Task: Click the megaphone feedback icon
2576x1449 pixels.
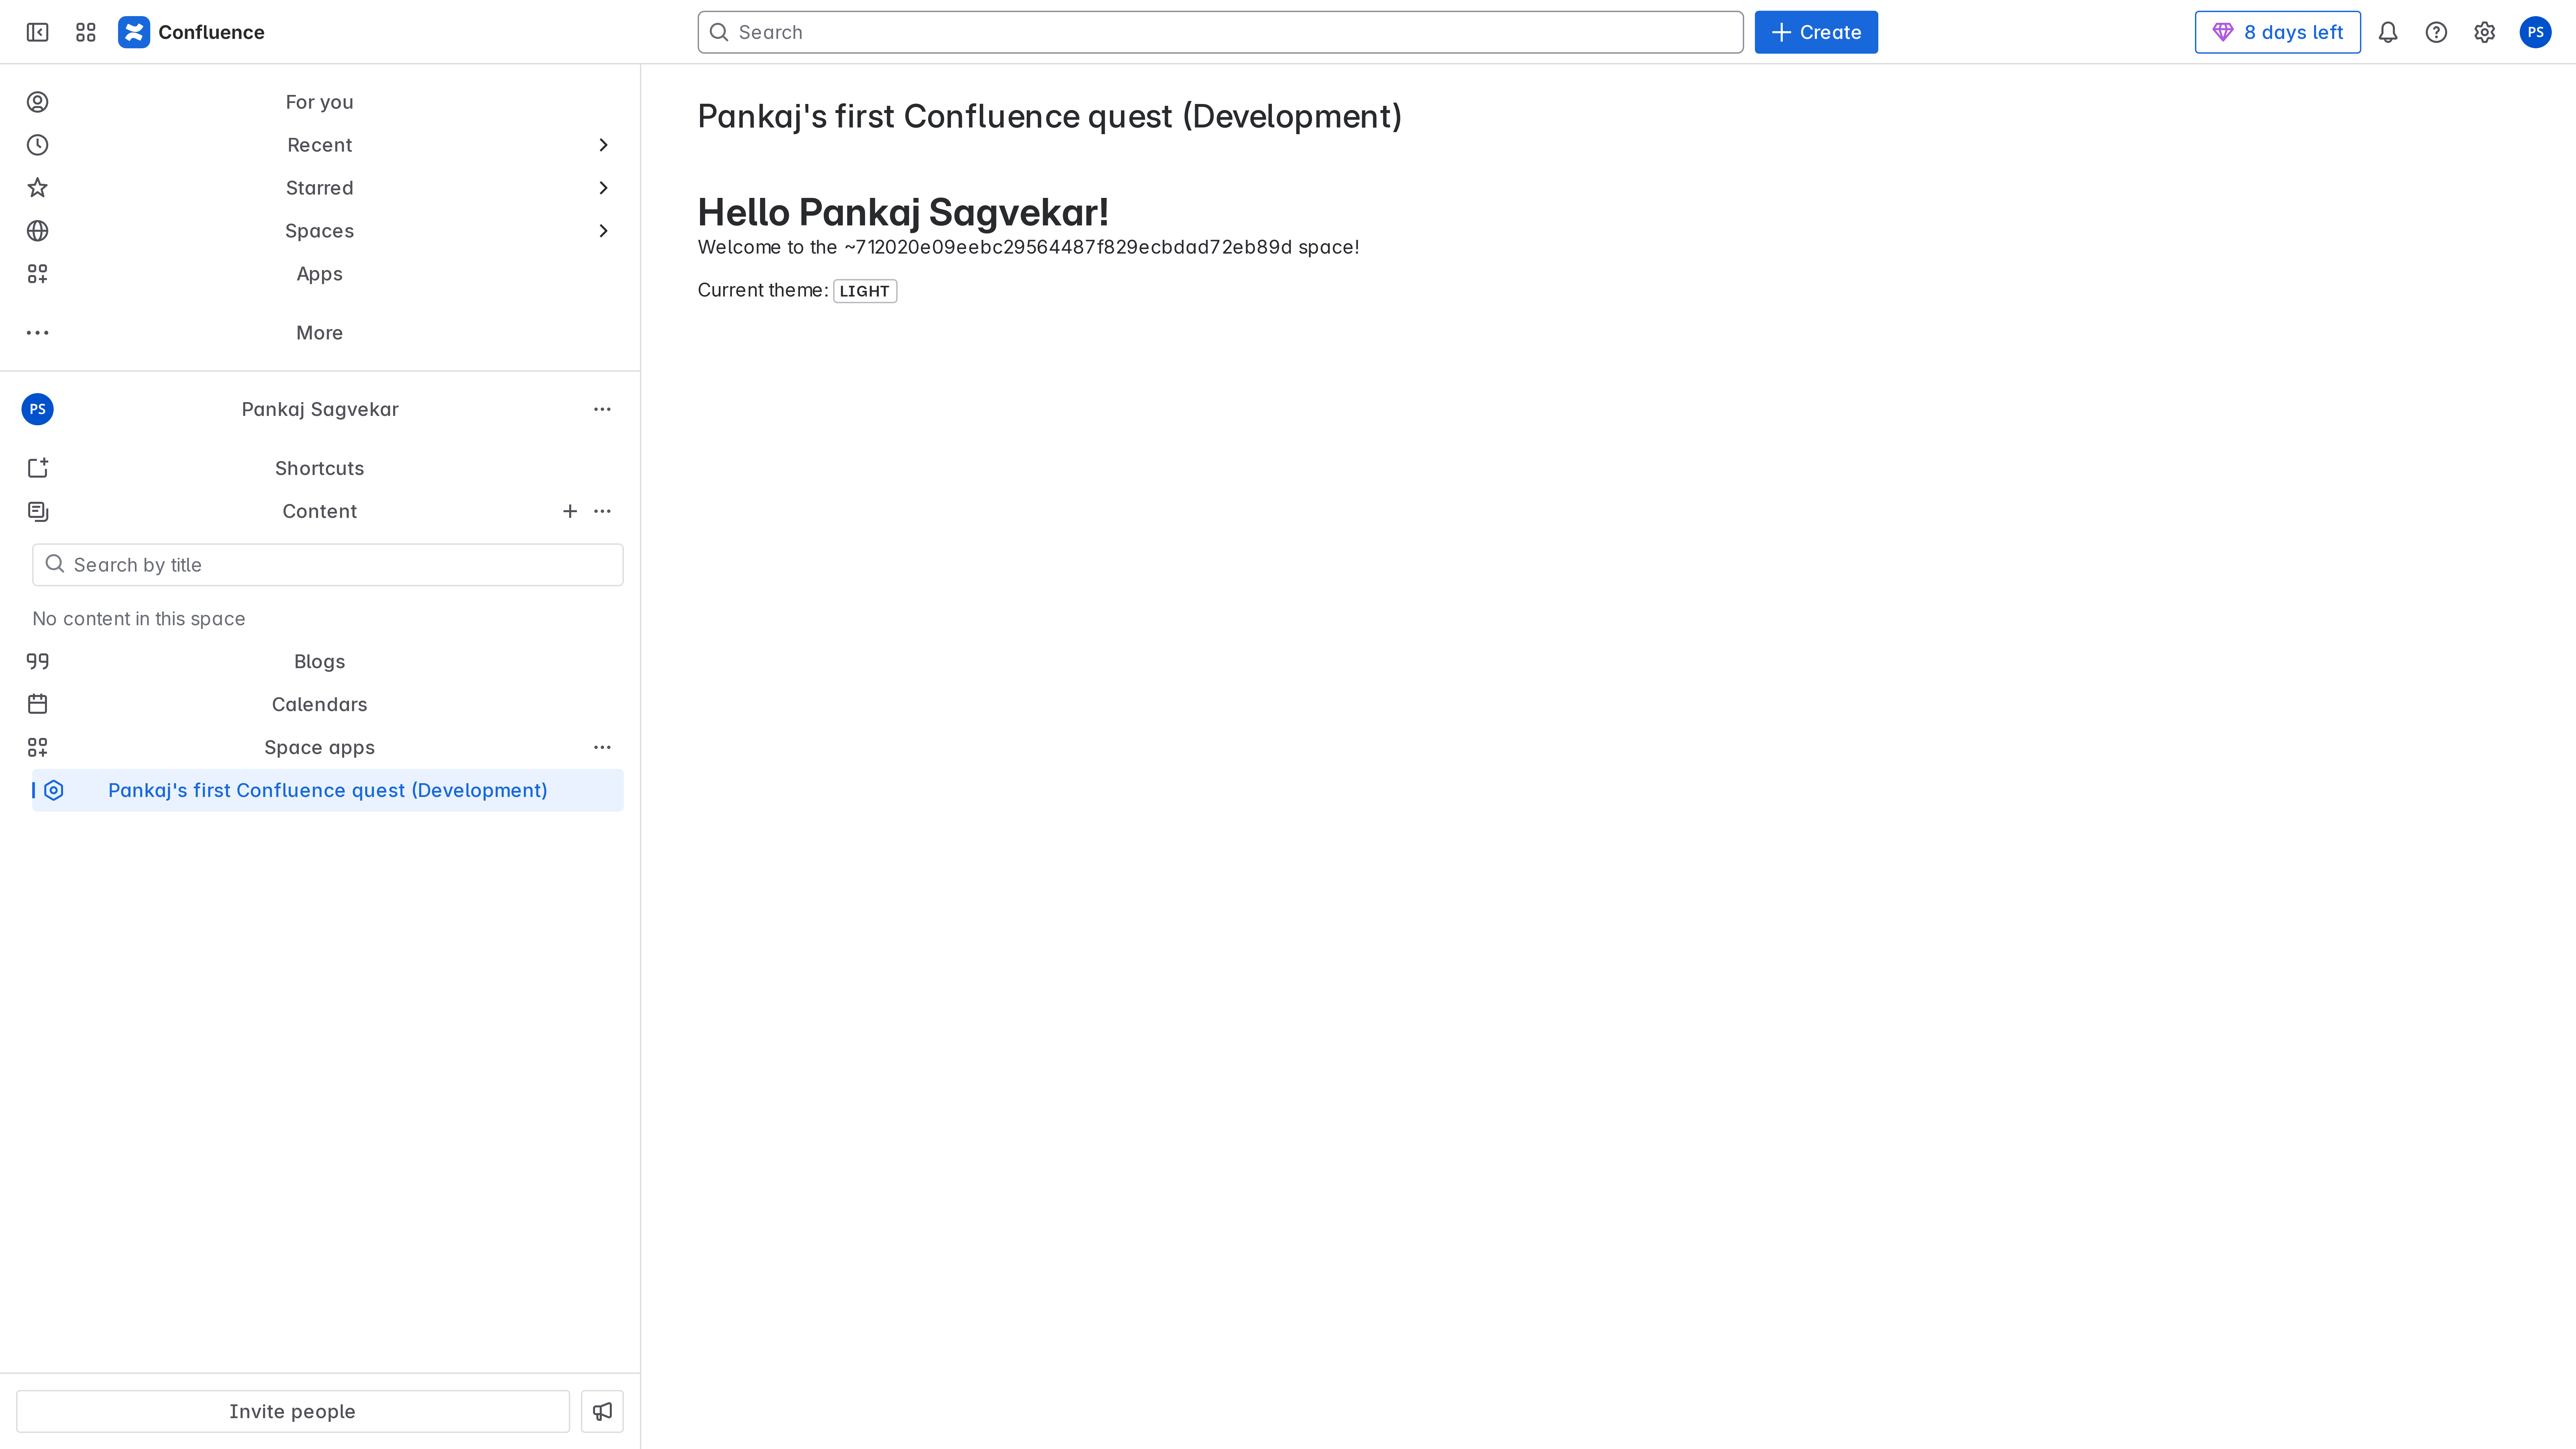Action: 602,1411
